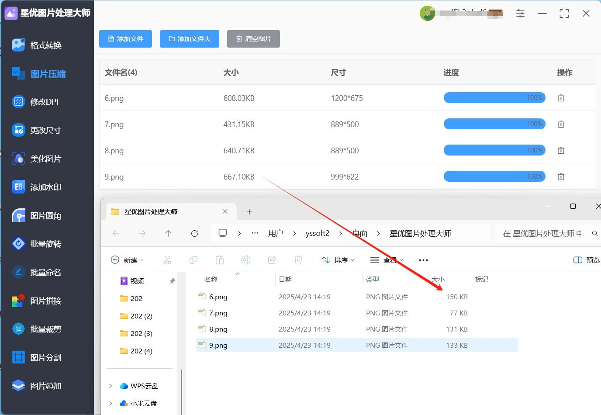Expand the WPS云盘 tree node
The image size is (601, 415).
tap(111, 386)
